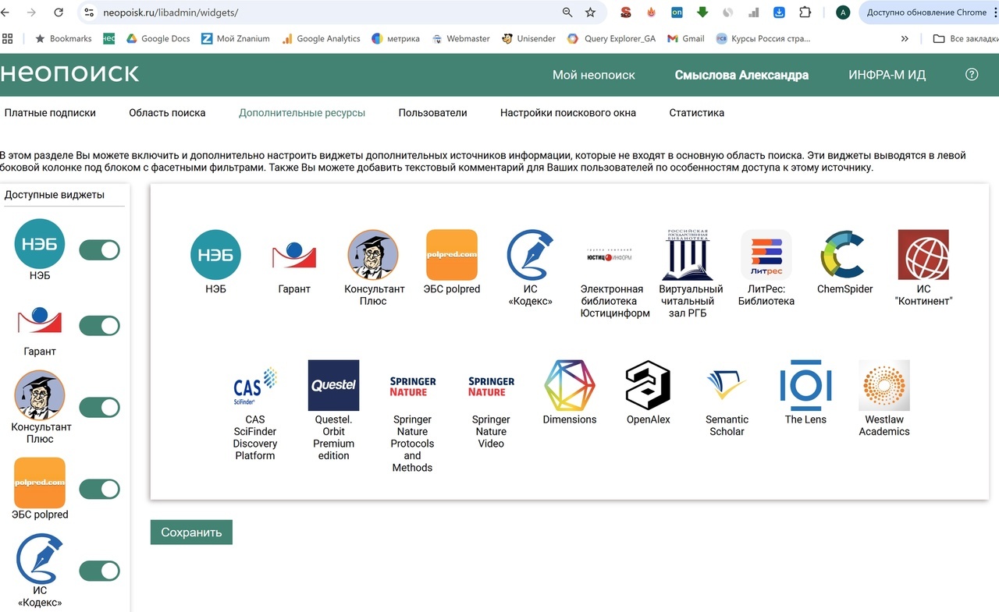Reload the page using the refresh icon
This screenshot has height=612, width=999.
coord(59,12)
